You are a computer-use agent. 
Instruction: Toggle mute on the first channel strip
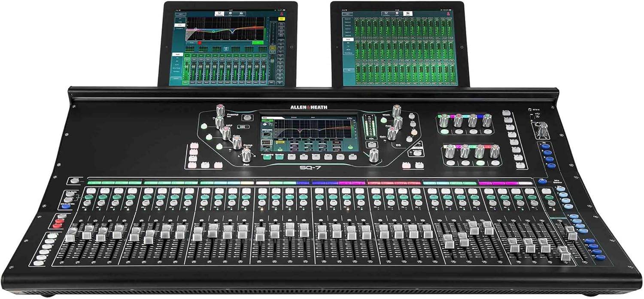tap(89, 197)
